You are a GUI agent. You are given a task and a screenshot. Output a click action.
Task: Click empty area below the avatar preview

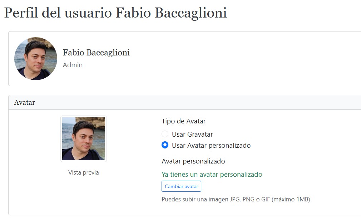click(84, 196)
